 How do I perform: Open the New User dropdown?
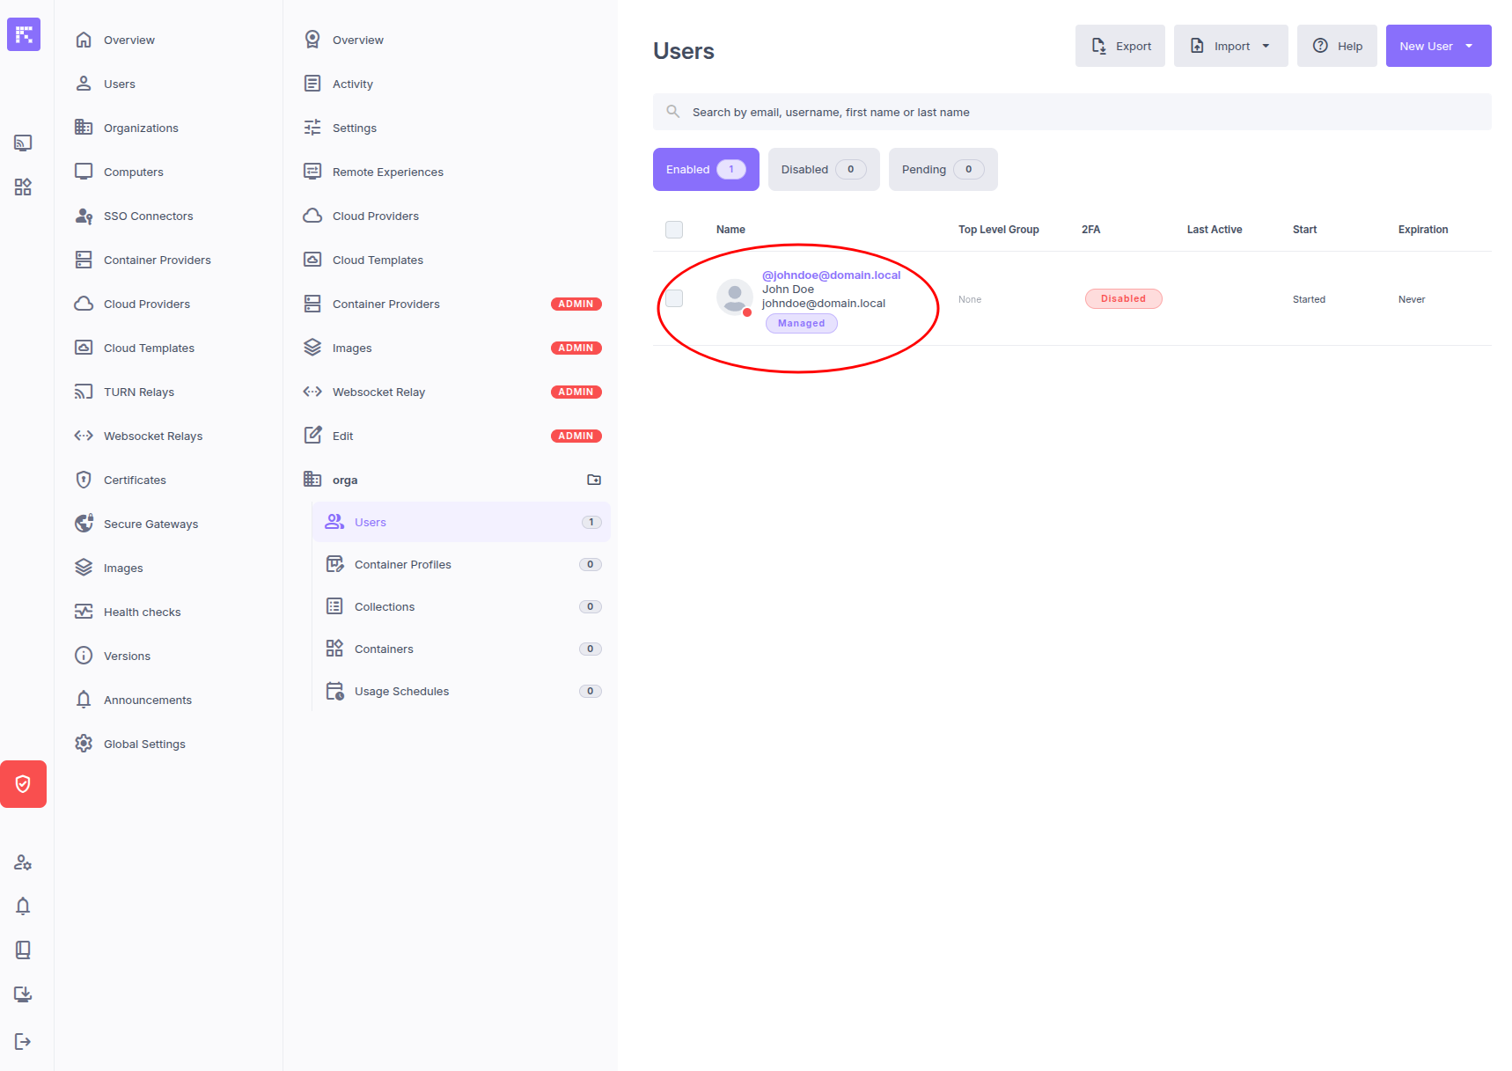1438,46
